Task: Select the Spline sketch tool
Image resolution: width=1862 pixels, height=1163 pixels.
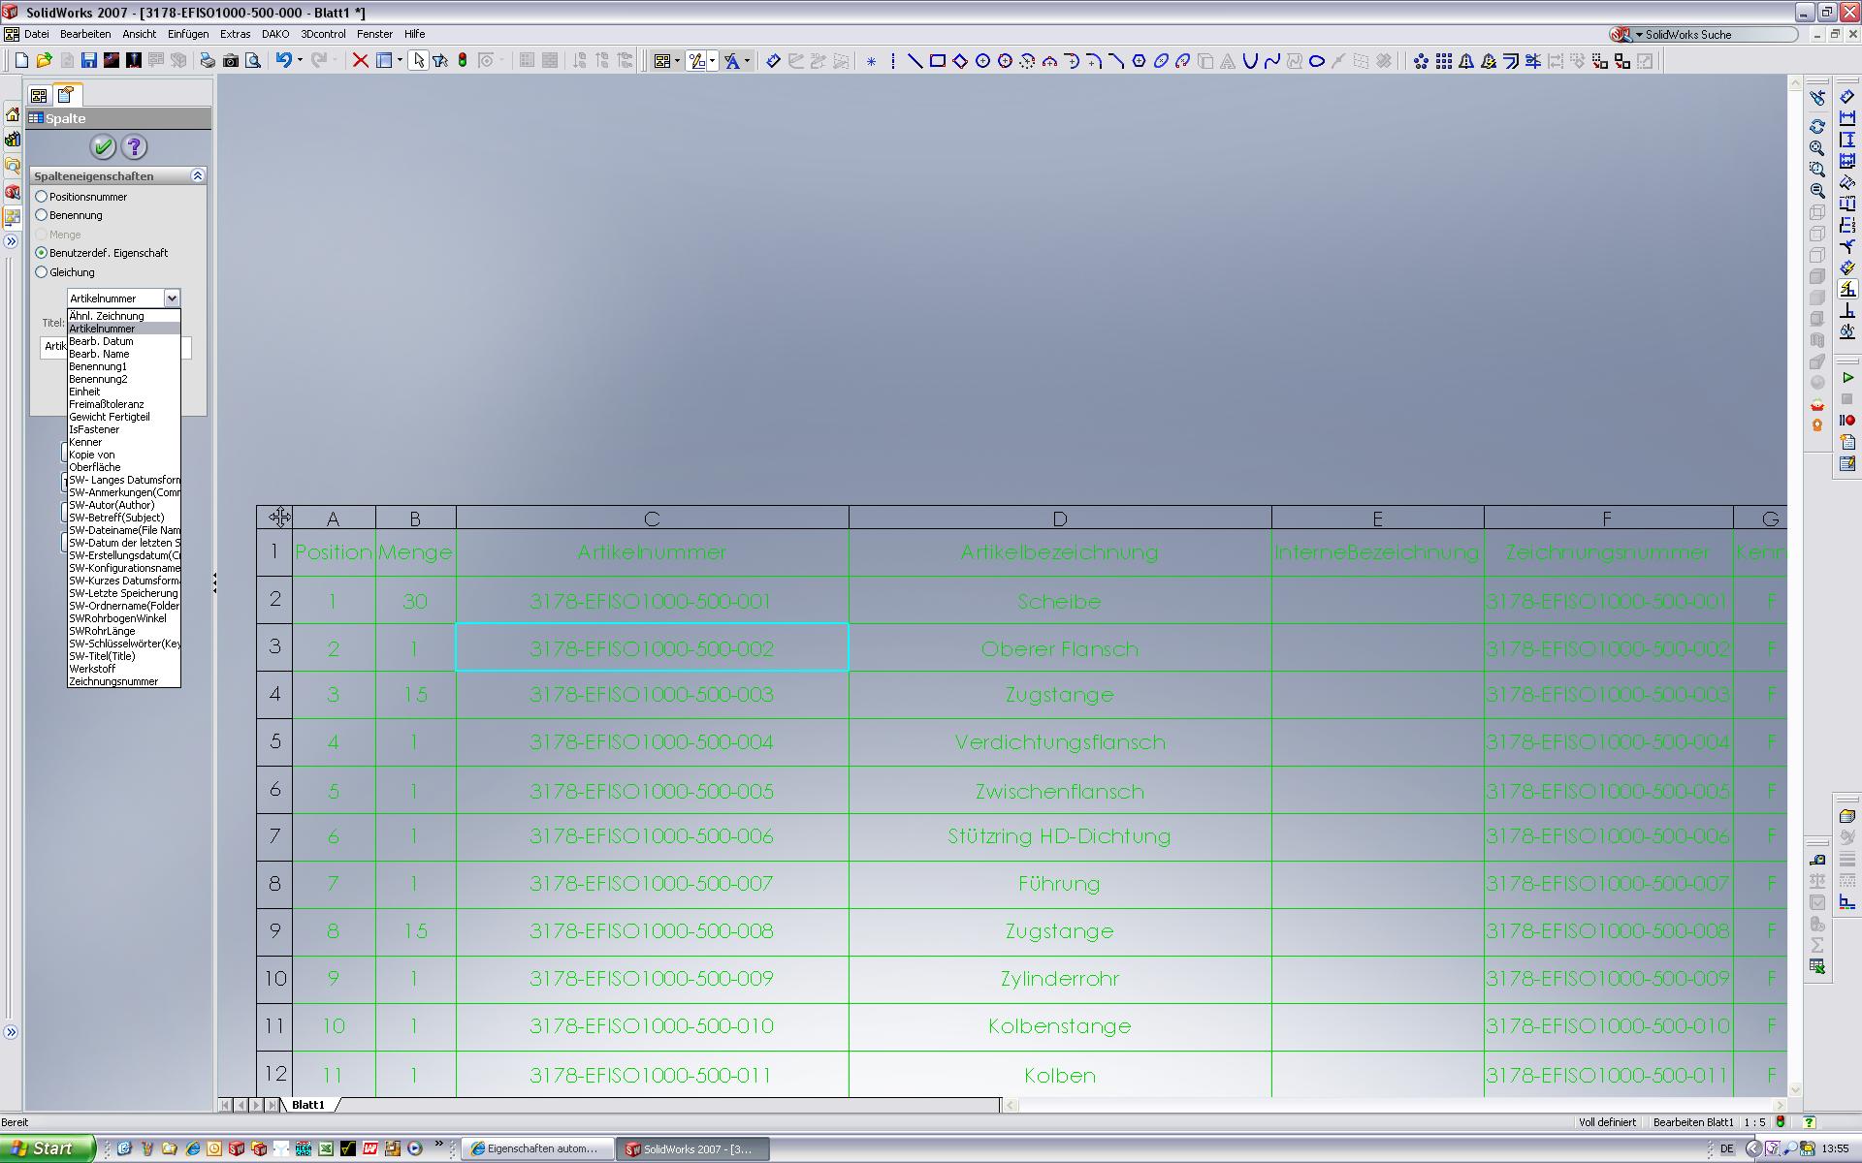Action: (x=1271, y=60)
